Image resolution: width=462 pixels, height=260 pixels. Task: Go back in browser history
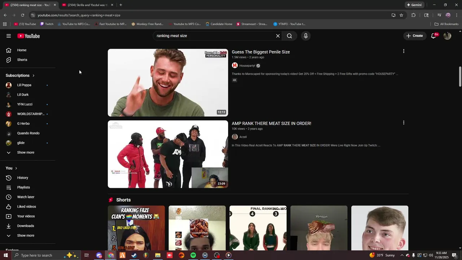click(x=5, y=15)
